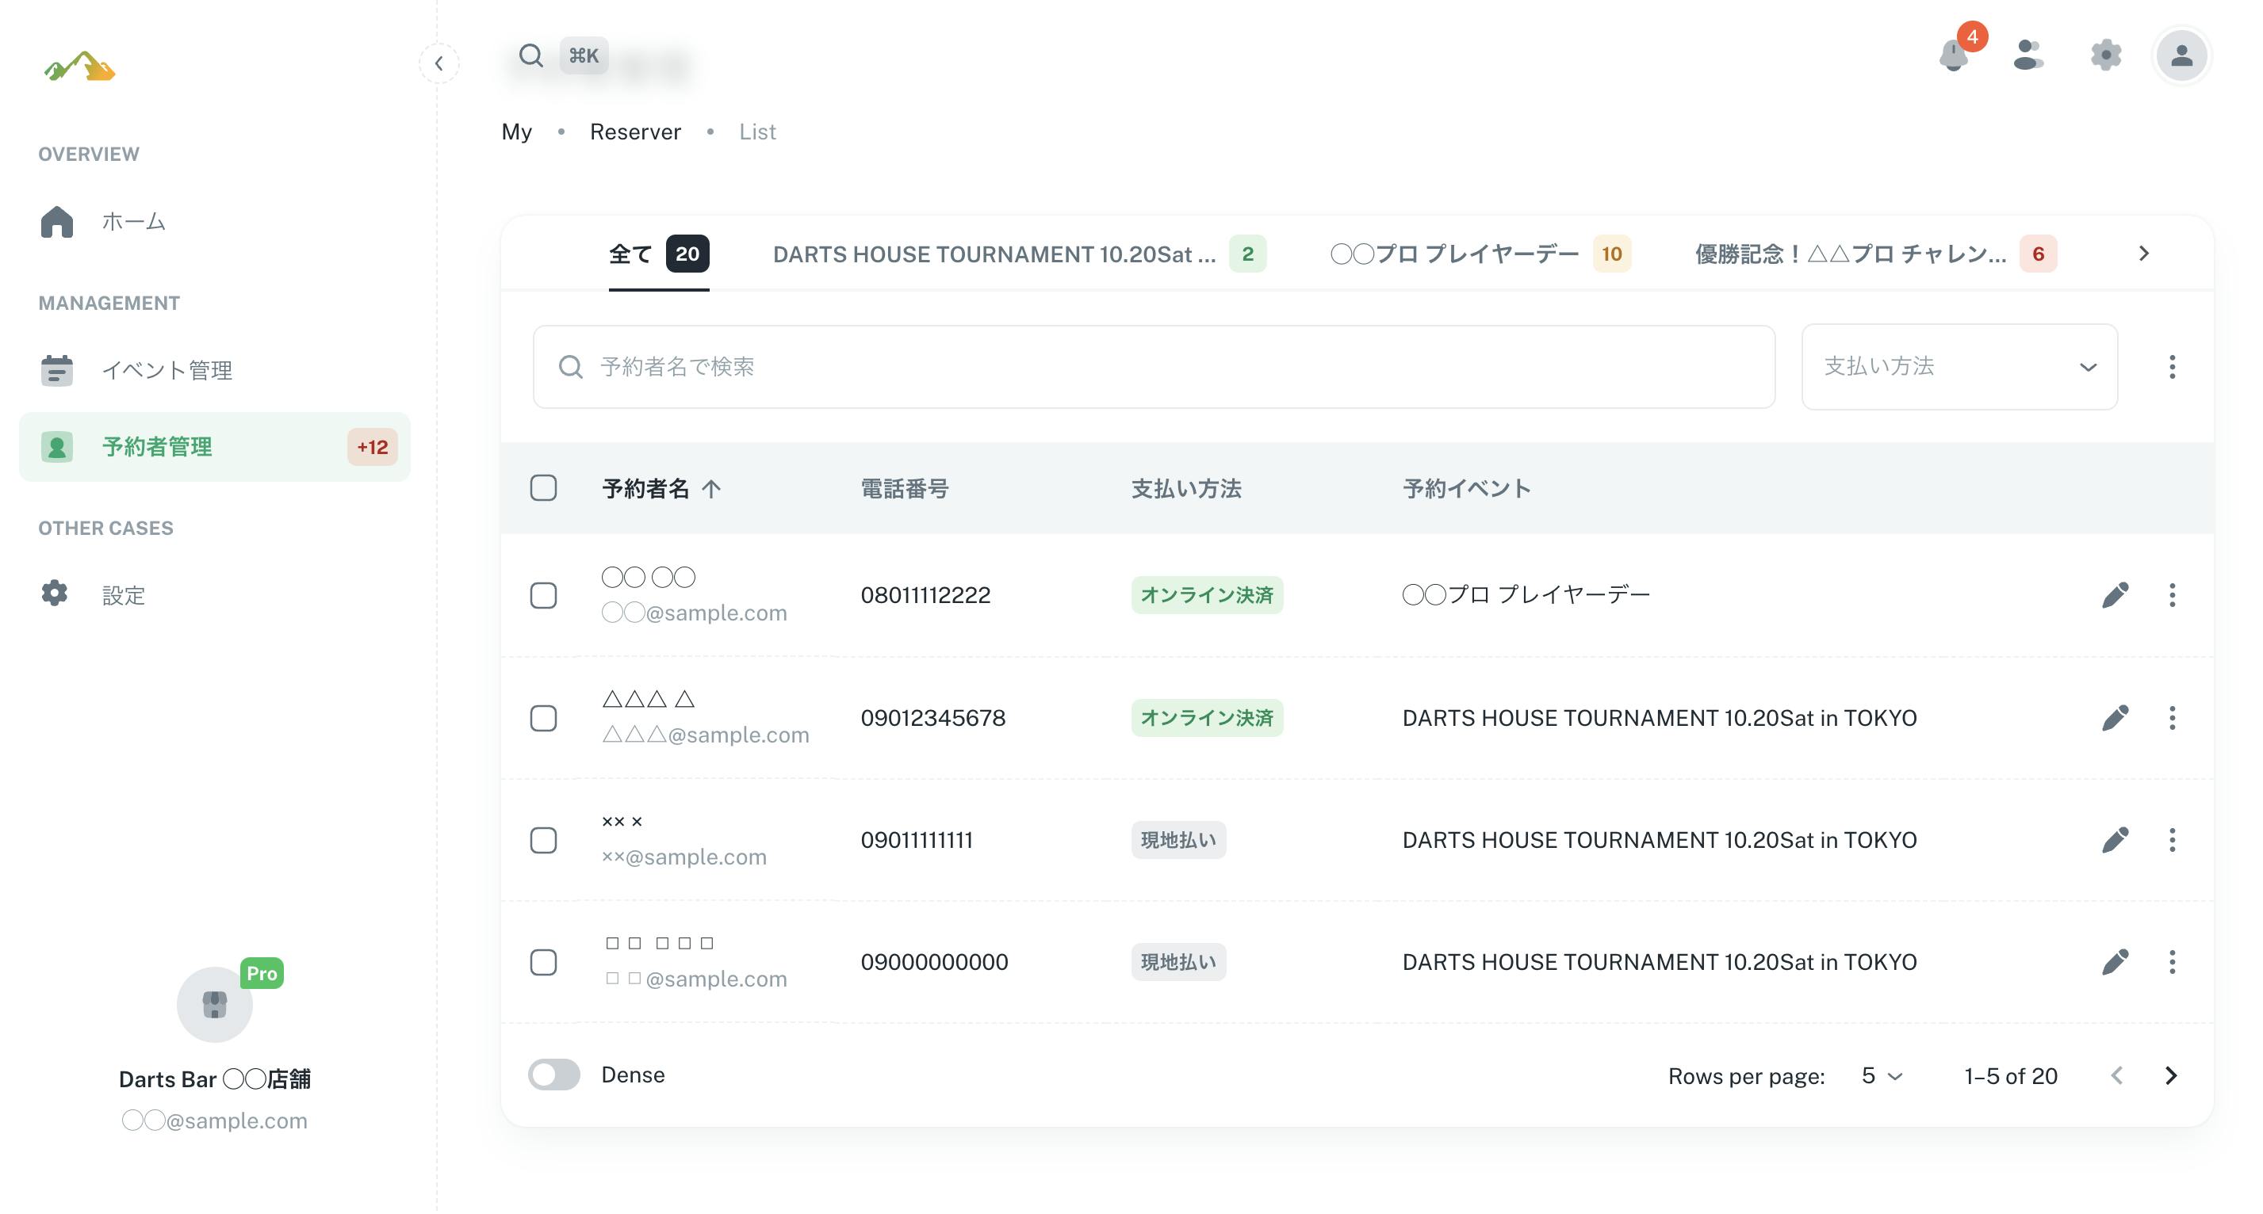Open settings gear icon in top bar
The image size is (2263, 1214).
tap(2105, 55)
